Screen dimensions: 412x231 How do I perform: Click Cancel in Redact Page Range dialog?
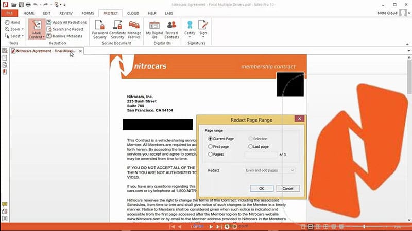point(288,188)
